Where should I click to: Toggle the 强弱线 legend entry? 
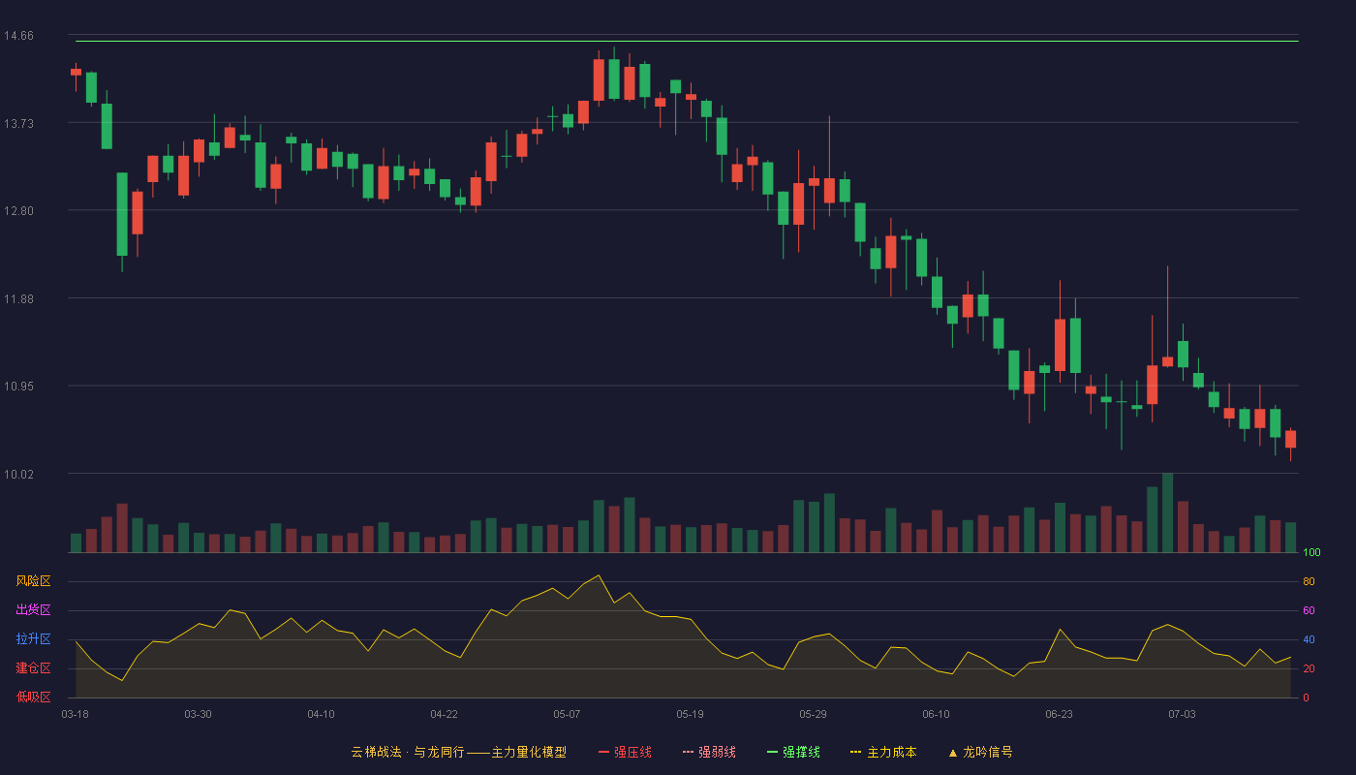pos(709,752)
